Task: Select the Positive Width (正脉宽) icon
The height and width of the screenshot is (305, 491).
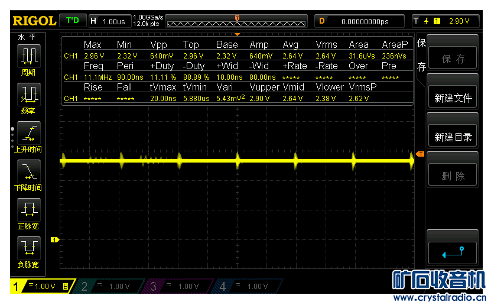Action: click(x=28, y=209)
